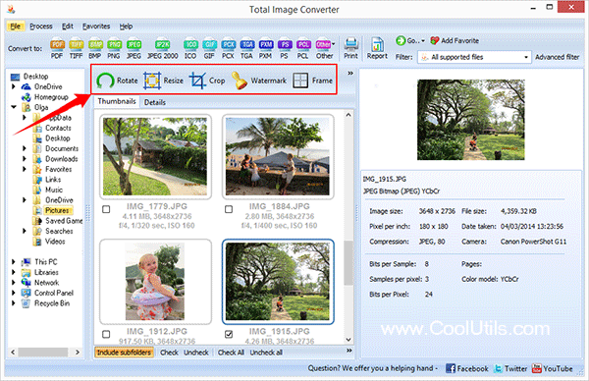Click the Check button

tap(169, 353)
